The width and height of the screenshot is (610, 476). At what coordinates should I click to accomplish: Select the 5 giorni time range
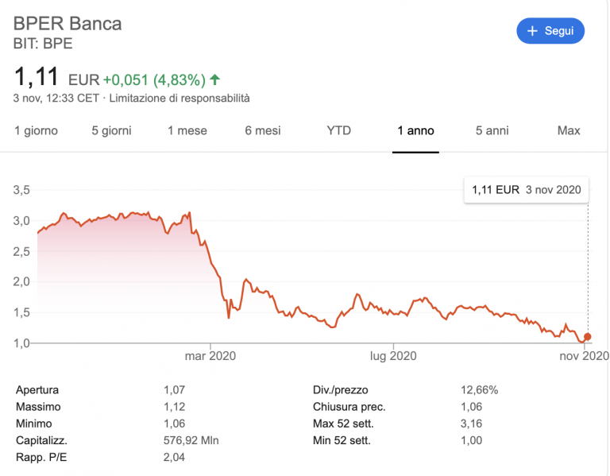(111, 130)
